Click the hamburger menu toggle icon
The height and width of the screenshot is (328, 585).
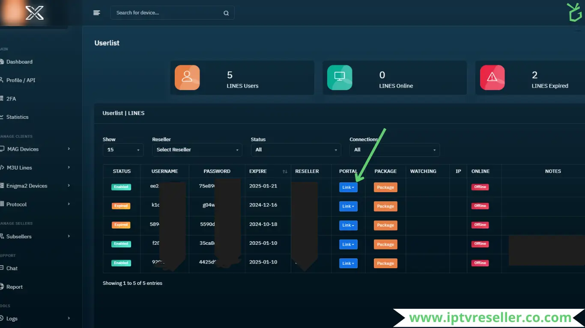pos(96,13)
